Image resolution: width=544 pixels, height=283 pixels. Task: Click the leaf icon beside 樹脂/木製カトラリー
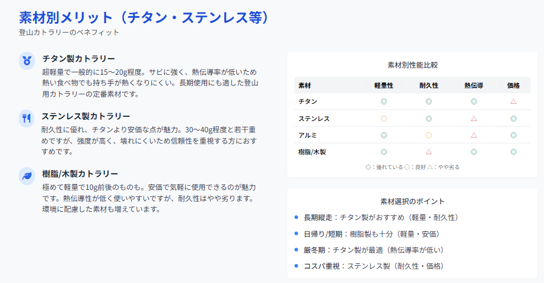coord(27,175)
